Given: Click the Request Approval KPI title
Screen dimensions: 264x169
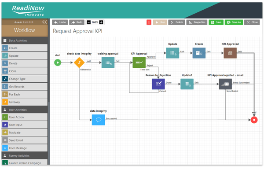Looking at the screenshot, I should coord(77,31).
